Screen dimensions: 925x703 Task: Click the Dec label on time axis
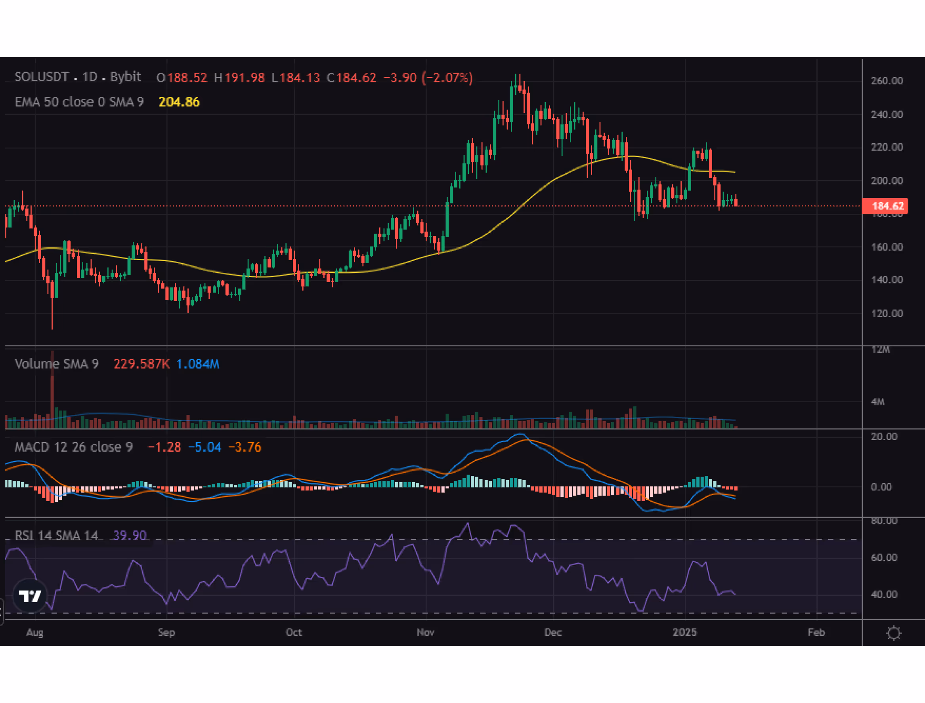(x=552, y=632)
